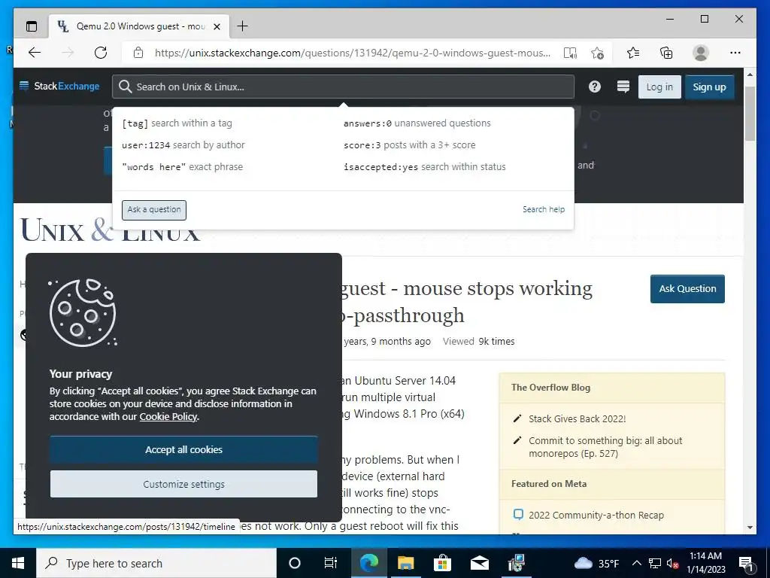This screenshot has height=578, width=770.
Task: Click the 'Viewed 9k times' text
Action: point(478,342)
